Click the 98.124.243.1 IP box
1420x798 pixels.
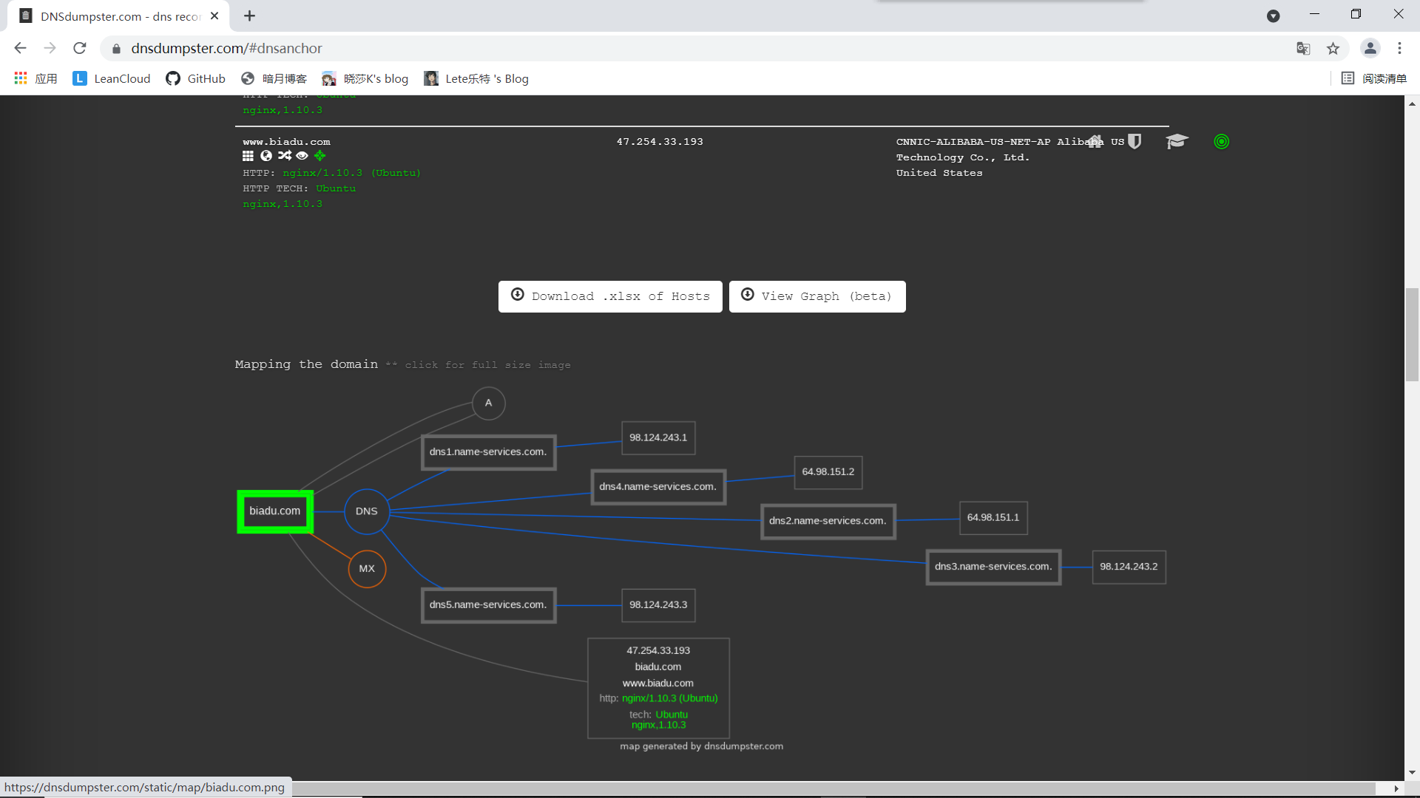tap(658, 438)
